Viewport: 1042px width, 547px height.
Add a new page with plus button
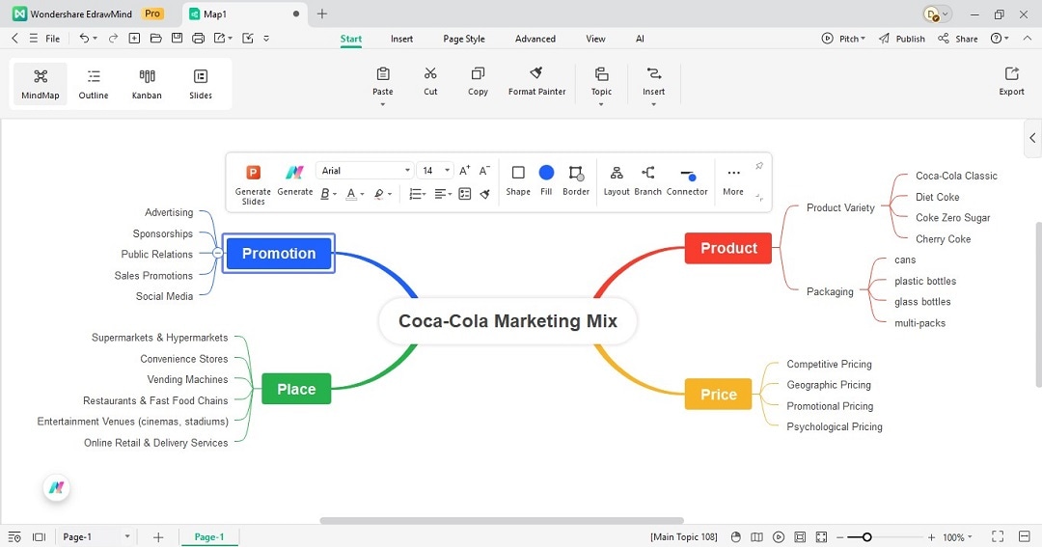pyautogui.click(x=158, y=537)
